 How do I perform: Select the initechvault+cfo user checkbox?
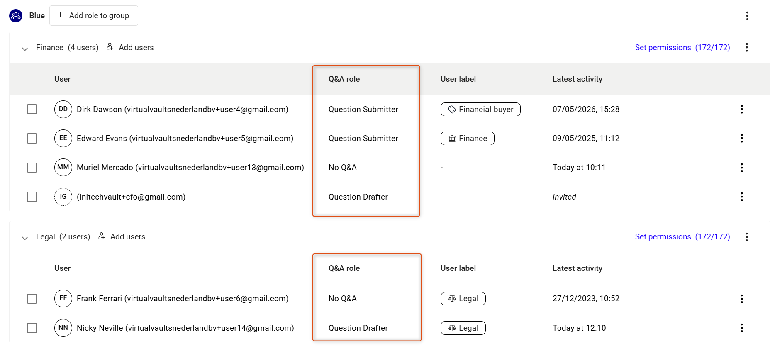tap(32, 197)
